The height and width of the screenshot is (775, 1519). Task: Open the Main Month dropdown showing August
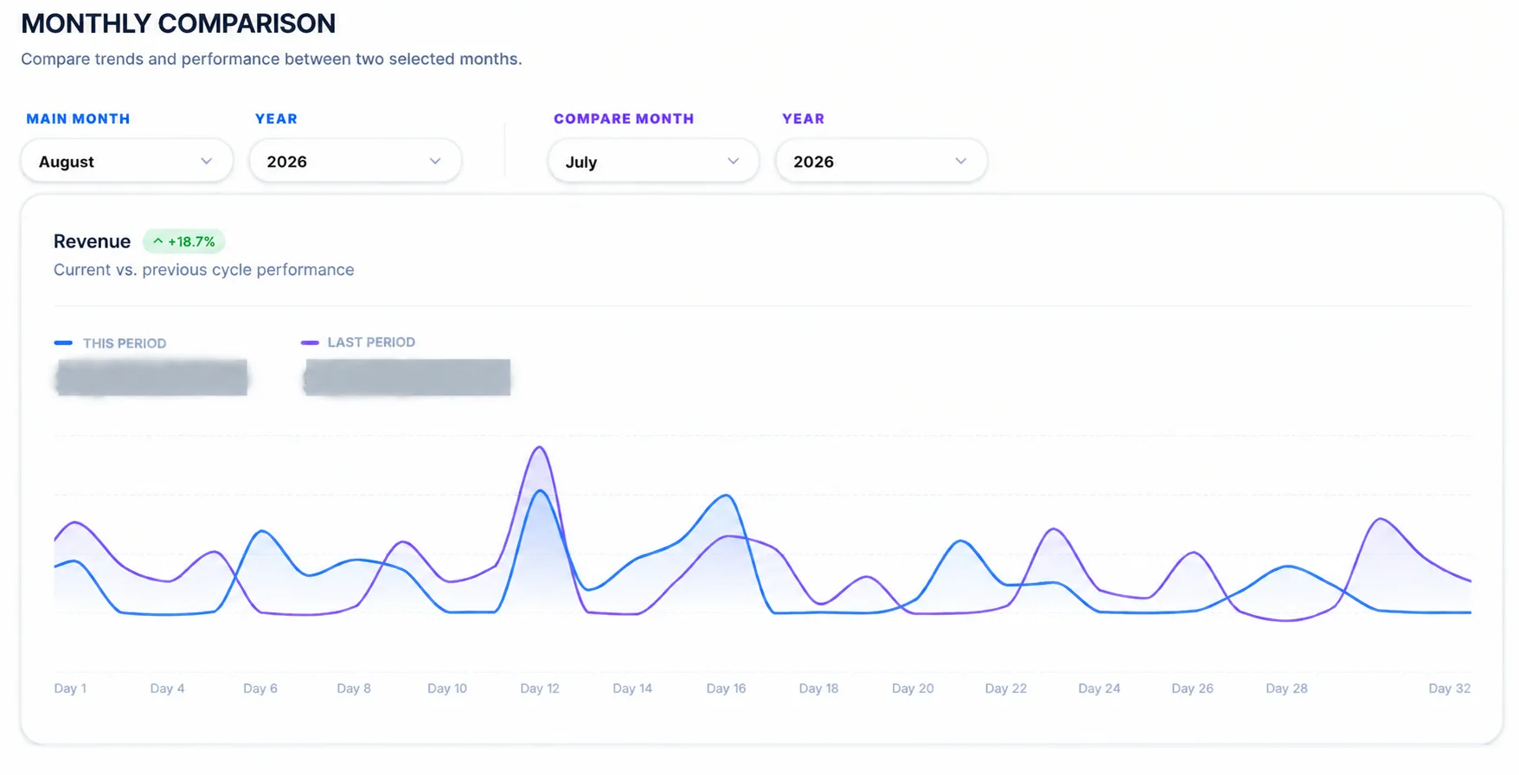(x=127, y=162)
